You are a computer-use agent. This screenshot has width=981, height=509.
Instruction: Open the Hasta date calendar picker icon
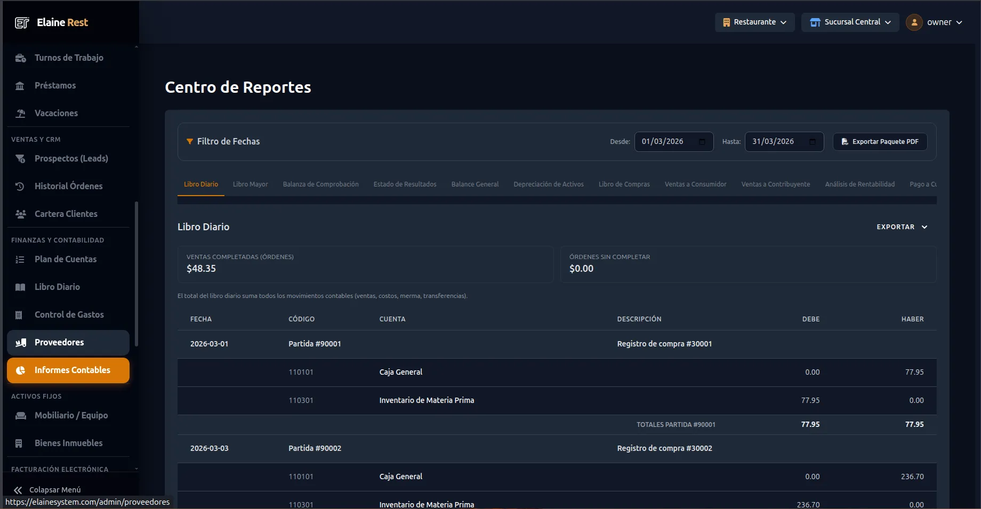click(813, 142)
